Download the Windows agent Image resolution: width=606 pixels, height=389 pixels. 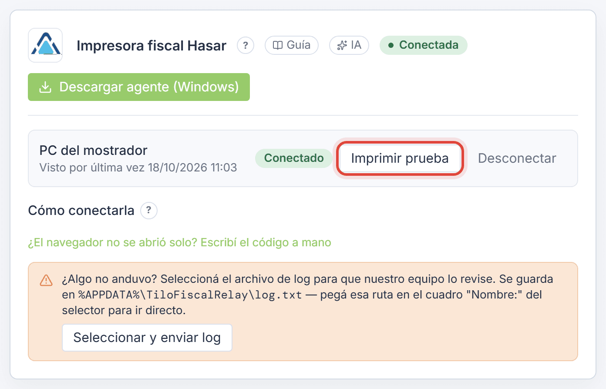tap(139, 87)
